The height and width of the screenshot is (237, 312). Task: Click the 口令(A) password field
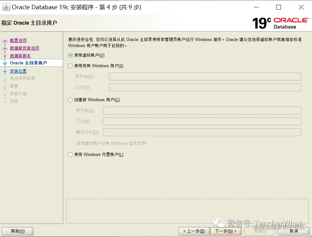[x=202, y=121]
